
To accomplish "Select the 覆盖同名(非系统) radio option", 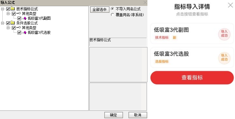I will tap(112, 15).
